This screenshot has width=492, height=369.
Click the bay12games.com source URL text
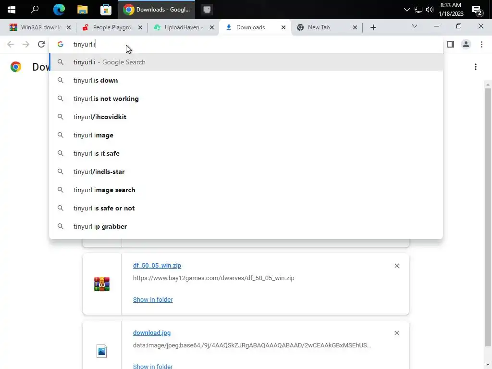tap(214, 278)
